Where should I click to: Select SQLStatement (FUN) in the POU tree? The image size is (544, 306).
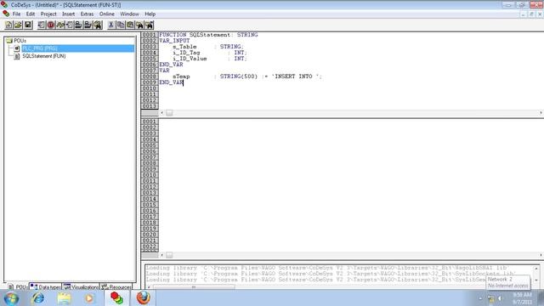point(44,56)
